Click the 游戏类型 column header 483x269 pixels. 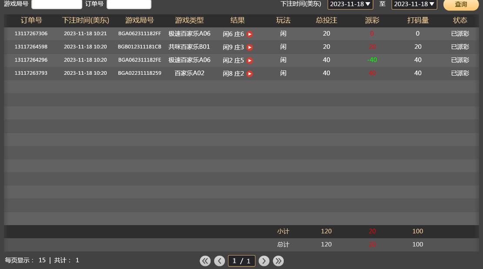(189, 20)
